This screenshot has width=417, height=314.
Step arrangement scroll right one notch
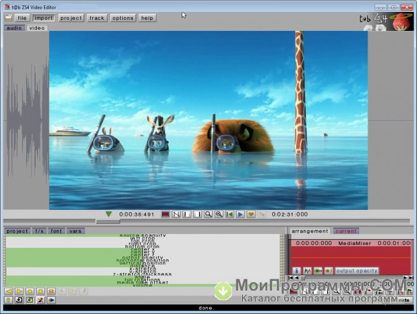pos(405,278)
